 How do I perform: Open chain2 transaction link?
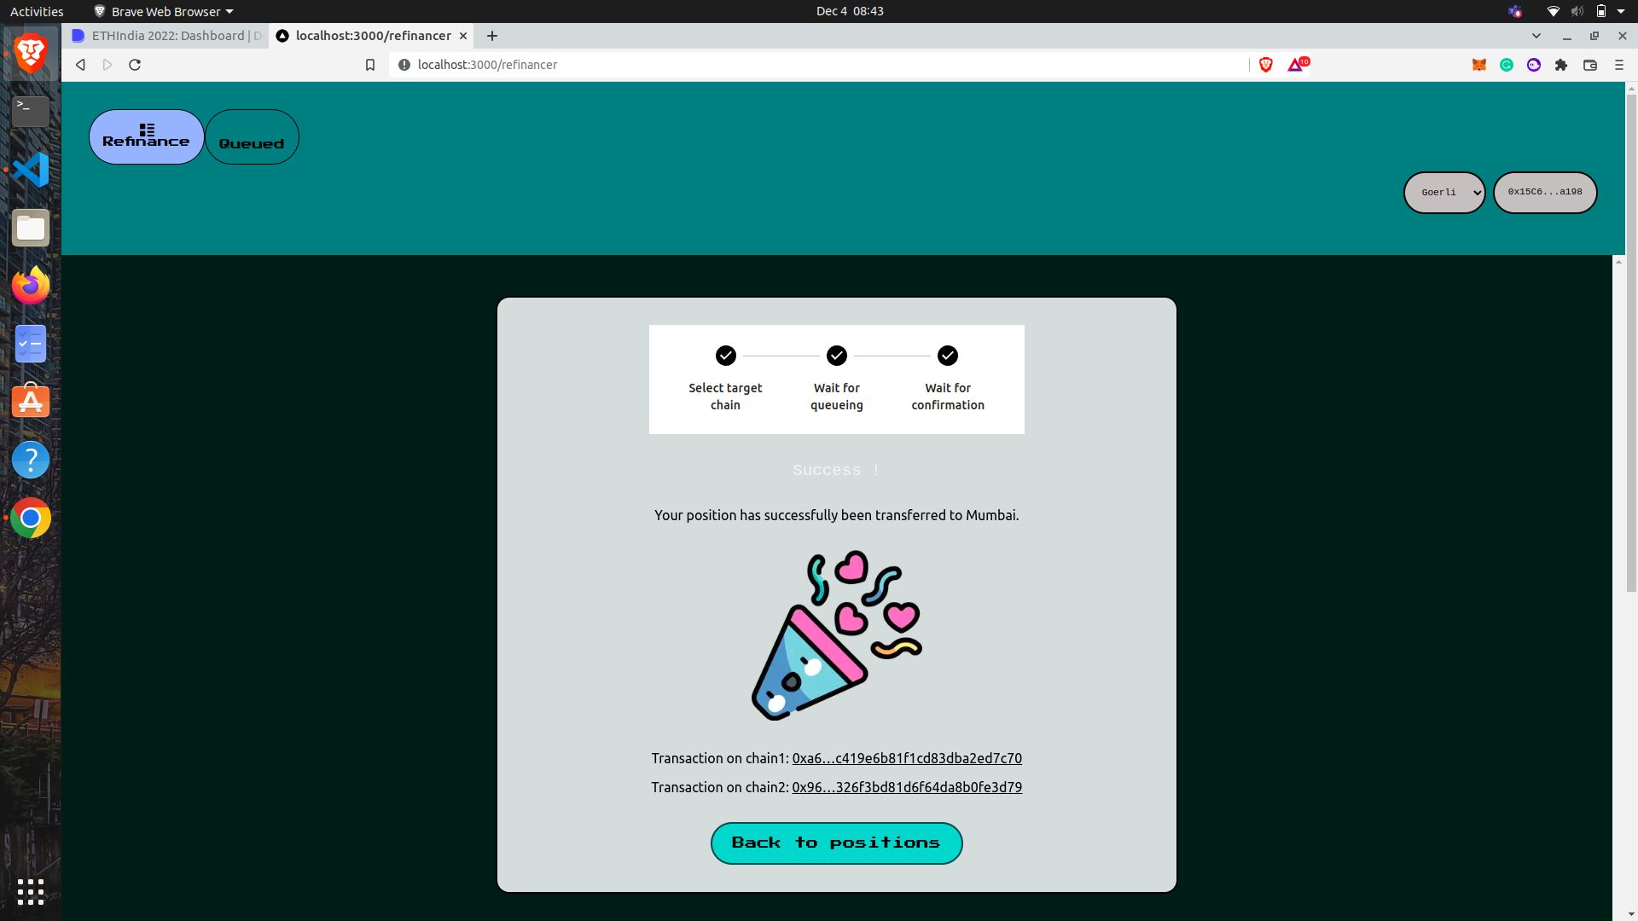pyautogui.click(x=907, y=786)
